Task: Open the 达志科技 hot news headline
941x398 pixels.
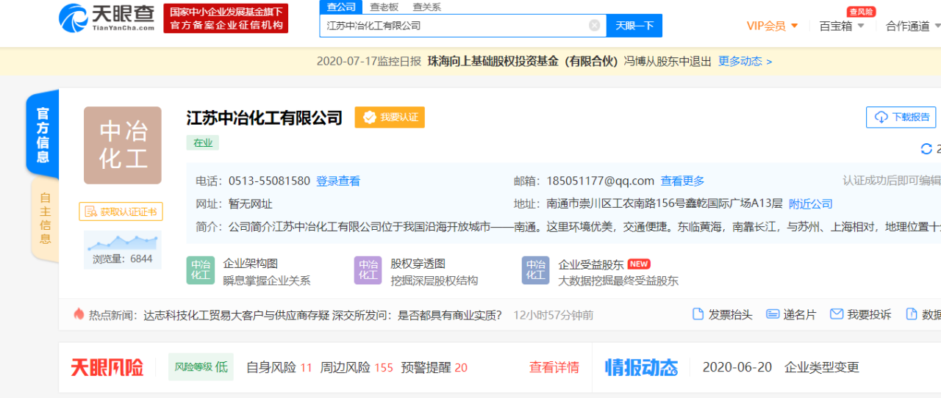Action: pos(323,315)
